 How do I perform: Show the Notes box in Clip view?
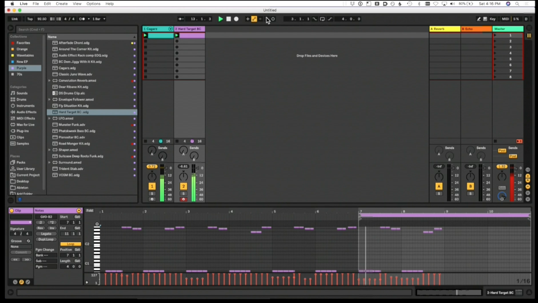pos(21,282)
